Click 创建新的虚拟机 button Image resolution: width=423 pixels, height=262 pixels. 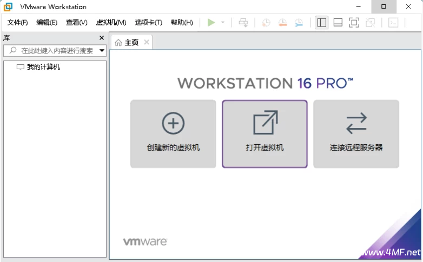(x=173, y=133)
